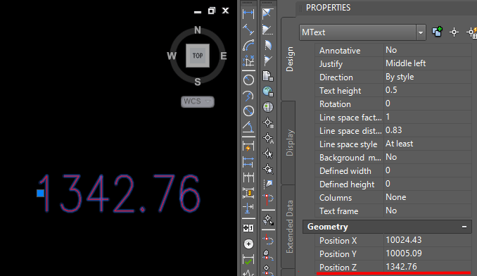The height and width of the screenshot is (276, 477).
Task: Edit the Defined height value
Action: tap(428, 184)
